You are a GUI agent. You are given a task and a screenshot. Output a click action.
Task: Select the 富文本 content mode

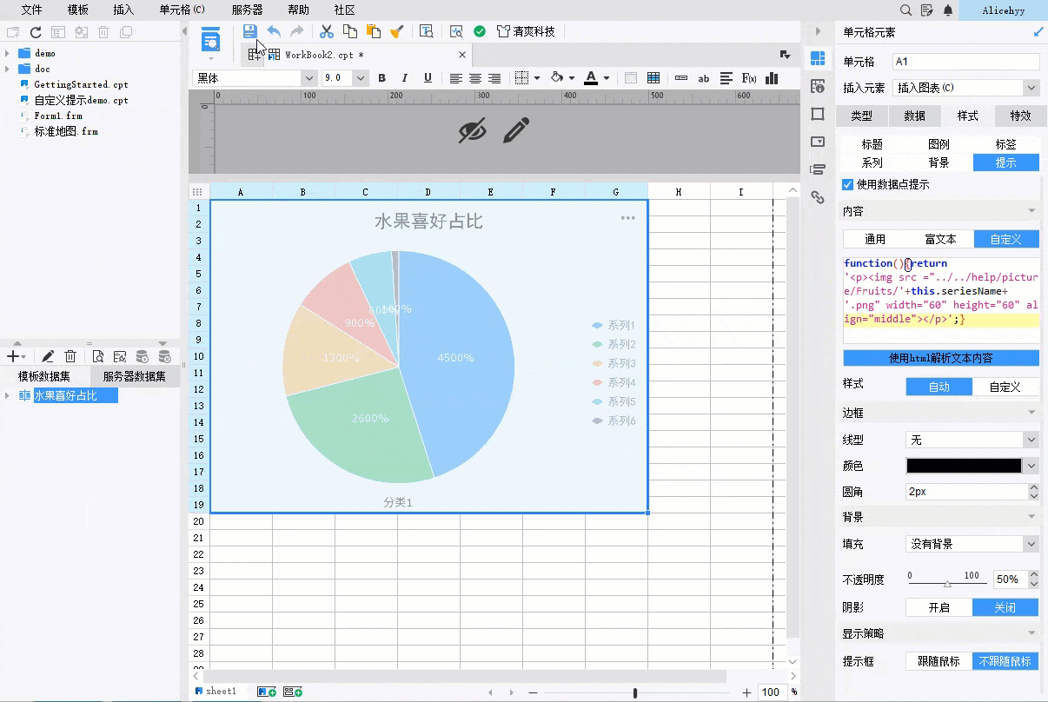click(941, 239)
